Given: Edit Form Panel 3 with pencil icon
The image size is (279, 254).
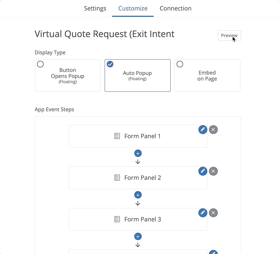Looking at the screenshot, I should [203, 213].
